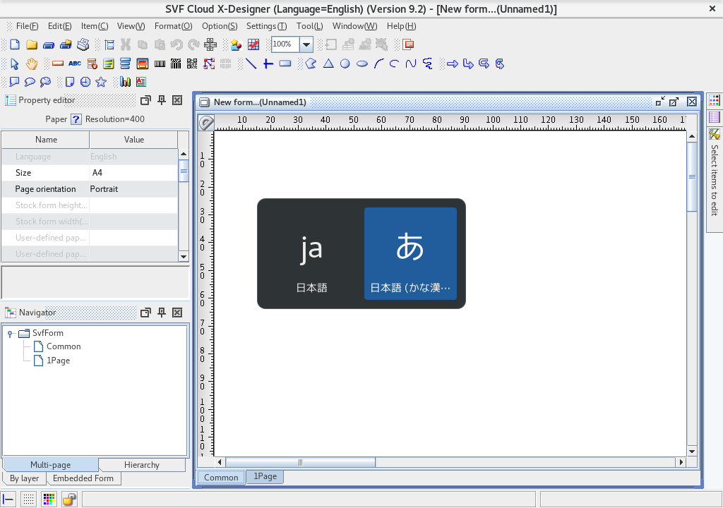This screenshot has height=508, width=723.
Task: Select the blue cross line tool
Action: (x=268, y=64)
